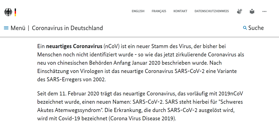The height and width of the screenshot is (132, 279).
Task: Open the hamburger menu icon
Action: (x=6, y=28)
